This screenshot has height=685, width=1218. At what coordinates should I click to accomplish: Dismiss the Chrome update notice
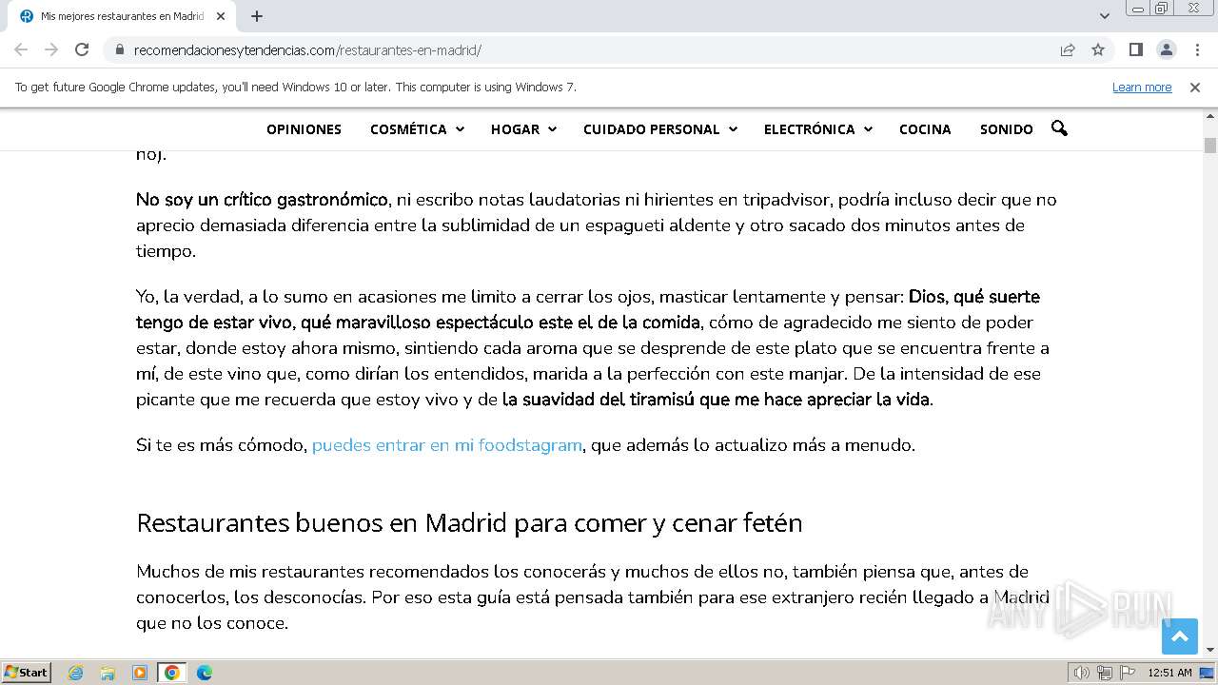pyautogui.click(x=1194, y=87)
